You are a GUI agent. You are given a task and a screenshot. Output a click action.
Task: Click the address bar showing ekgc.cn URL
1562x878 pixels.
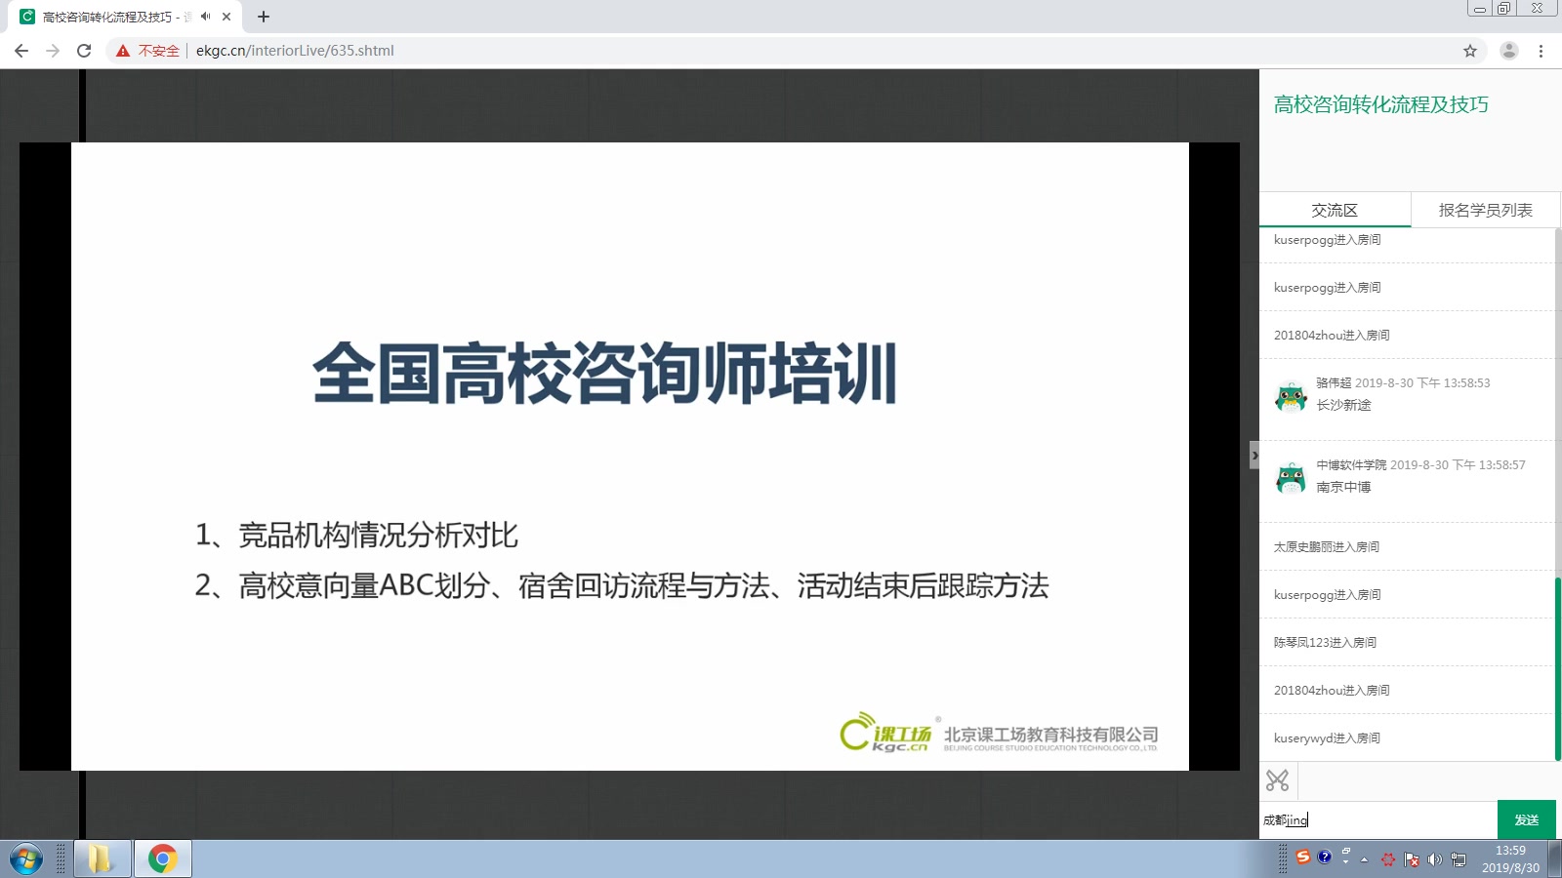(293, 50)
